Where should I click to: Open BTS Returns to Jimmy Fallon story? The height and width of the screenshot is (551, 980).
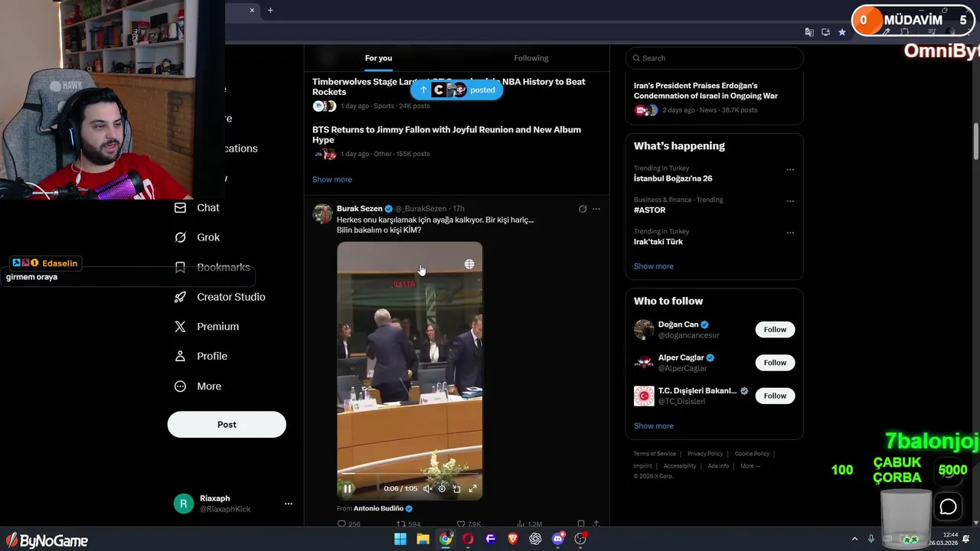[x=446, y=135]
